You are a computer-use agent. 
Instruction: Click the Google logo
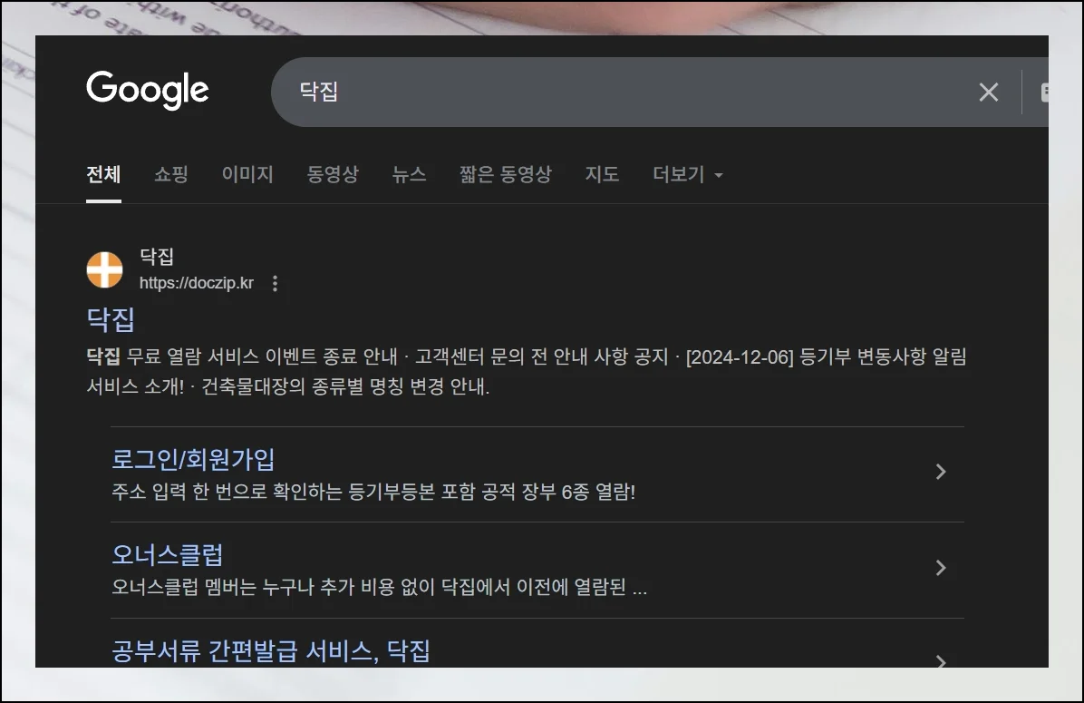[x=147, y=90]
